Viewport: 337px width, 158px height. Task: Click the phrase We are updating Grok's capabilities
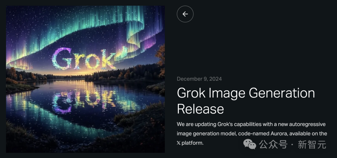click(216, 124)
